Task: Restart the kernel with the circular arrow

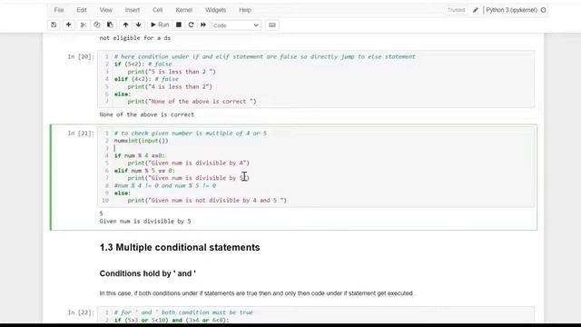Action: tap(191, 25)
